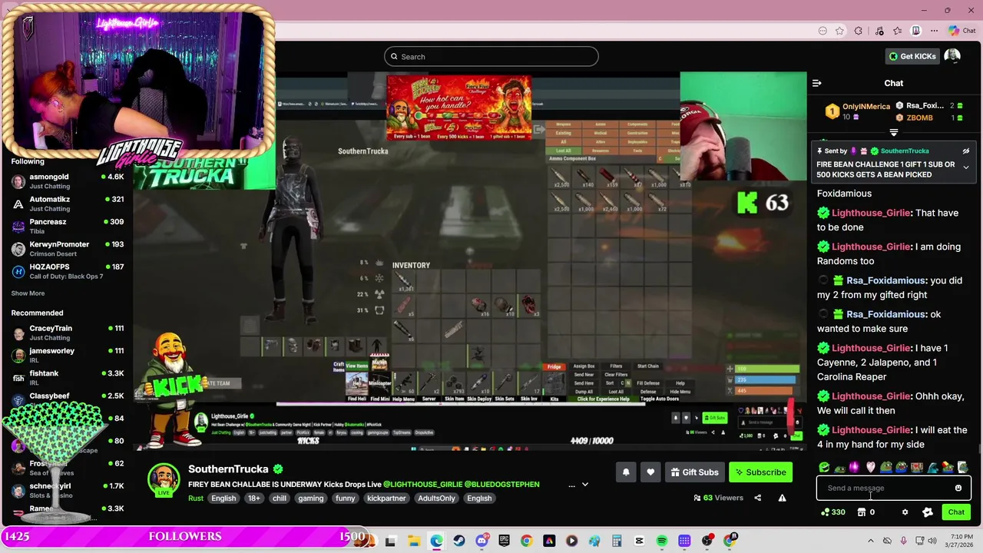Expand the gifter leaderboard with the down arrow
983x553 pixels.
(x=893, y=133)
